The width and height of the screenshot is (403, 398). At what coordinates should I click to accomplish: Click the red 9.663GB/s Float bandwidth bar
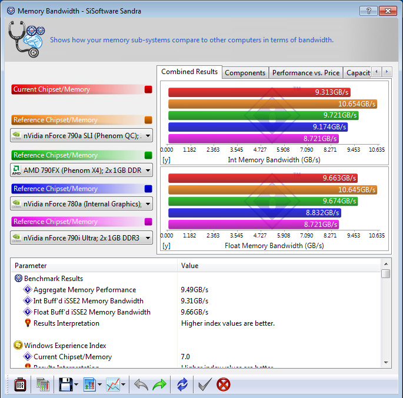263,178
